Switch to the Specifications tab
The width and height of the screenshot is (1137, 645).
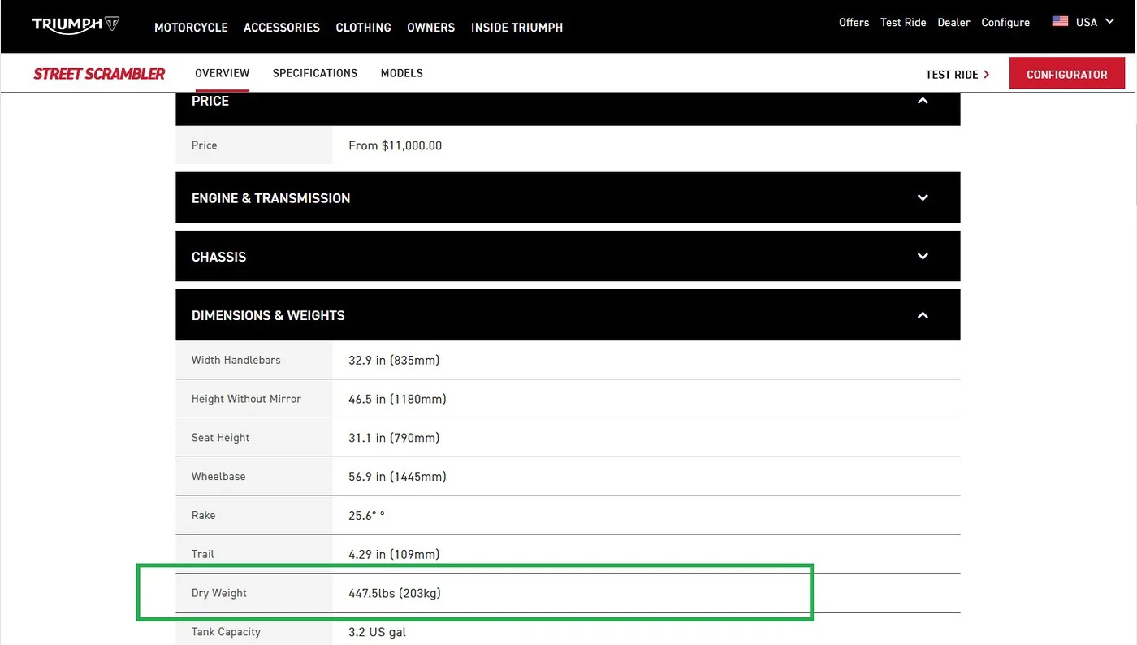tap(315, 73)
